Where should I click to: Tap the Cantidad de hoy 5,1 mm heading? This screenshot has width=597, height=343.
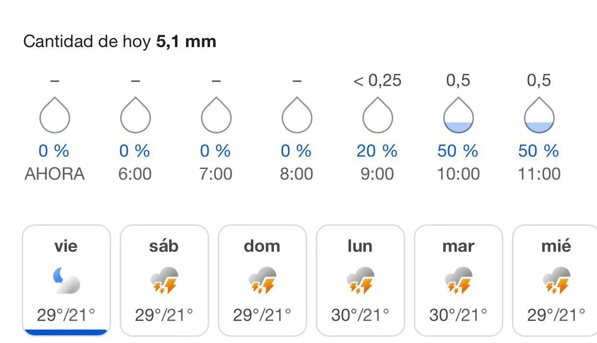(x=120, y=41)
